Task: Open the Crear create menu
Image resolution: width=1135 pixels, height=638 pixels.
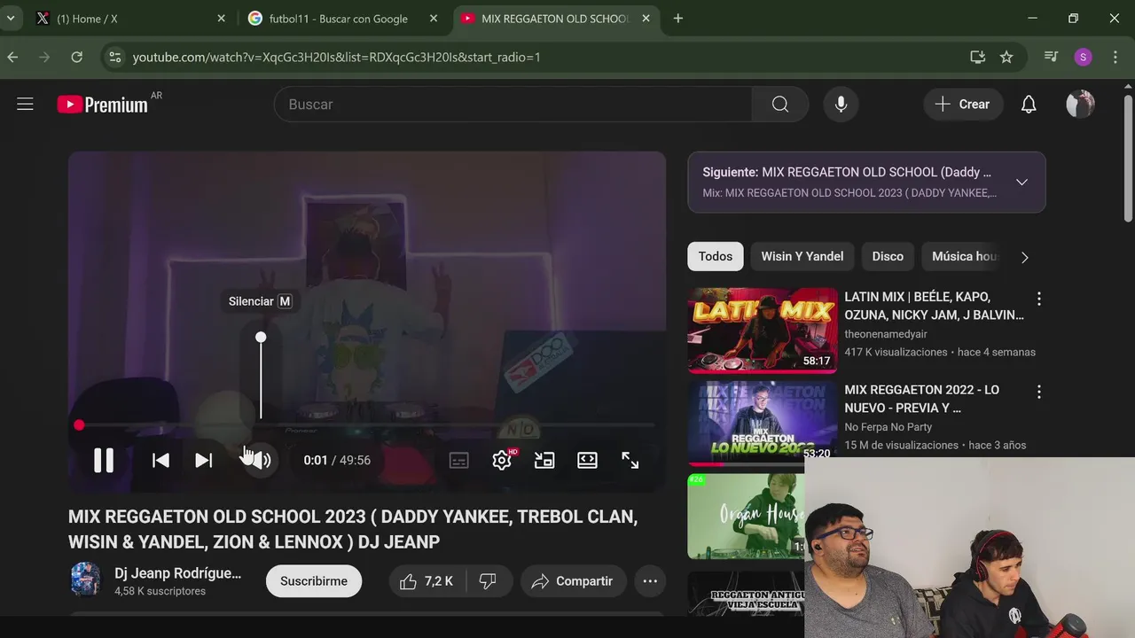Action: click(963, 105)
